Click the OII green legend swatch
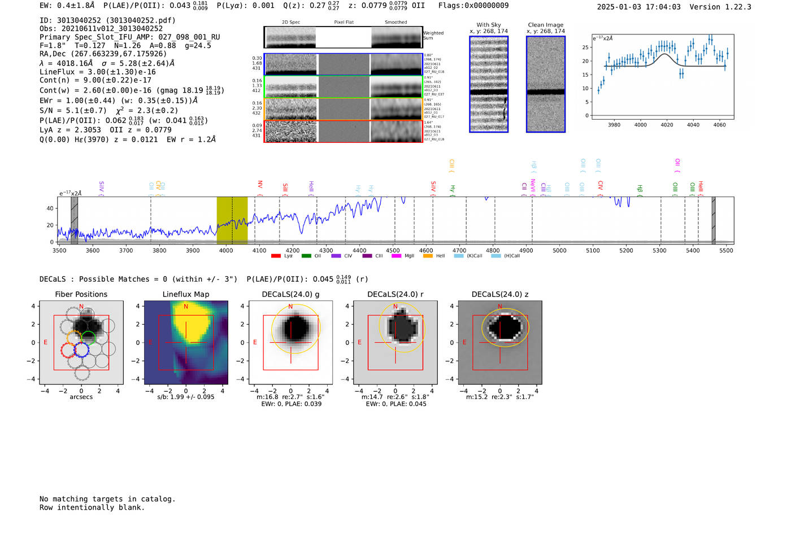 (x=306, y=256)
